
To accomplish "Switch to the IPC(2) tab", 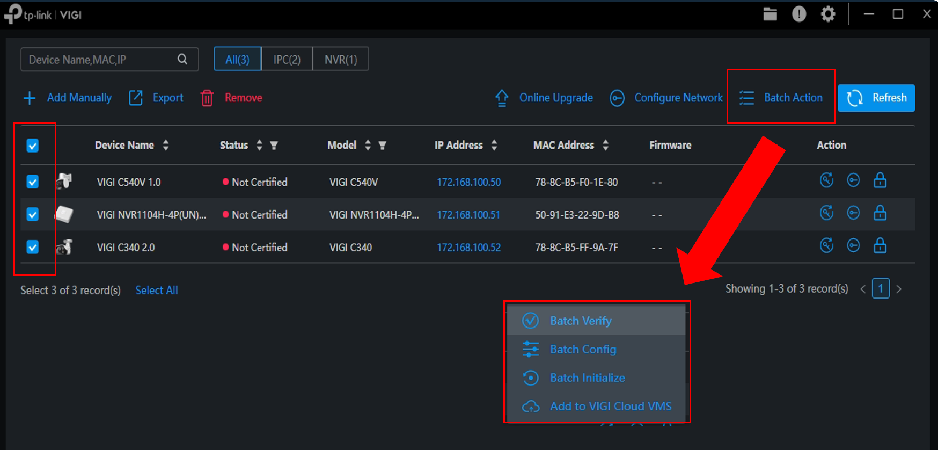I will [287, 59].
